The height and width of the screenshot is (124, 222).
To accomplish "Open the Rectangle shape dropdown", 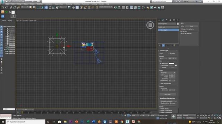I will [x=168, y=73].
